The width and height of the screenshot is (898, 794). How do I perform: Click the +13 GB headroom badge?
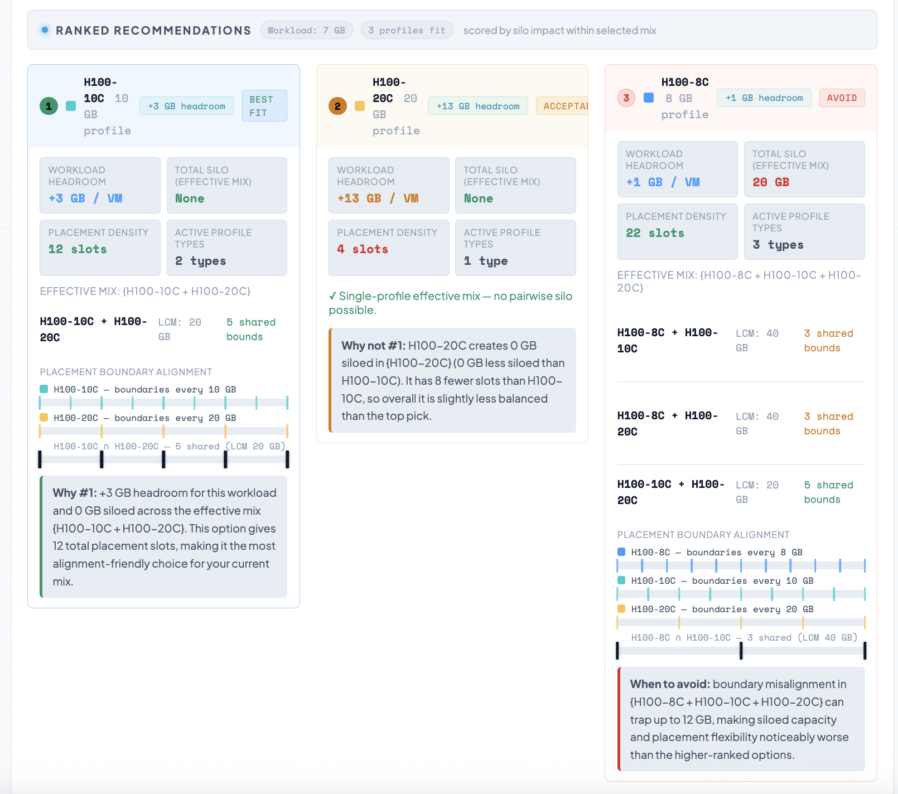coord(478,106)
